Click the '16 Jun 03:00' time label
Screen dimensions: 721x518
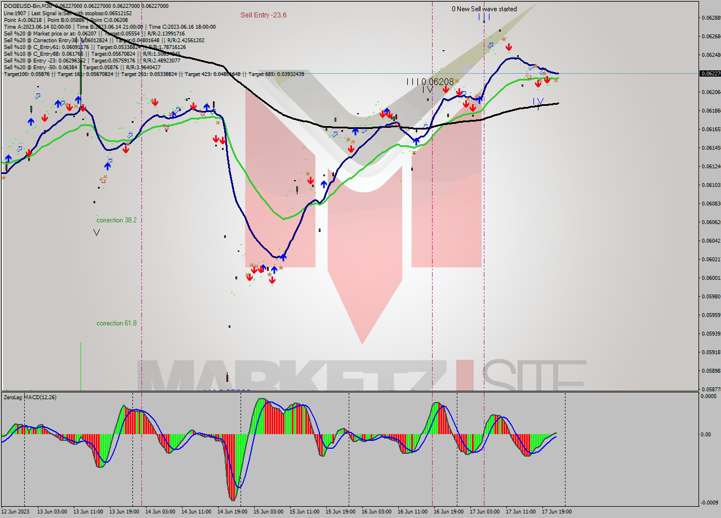377,512
